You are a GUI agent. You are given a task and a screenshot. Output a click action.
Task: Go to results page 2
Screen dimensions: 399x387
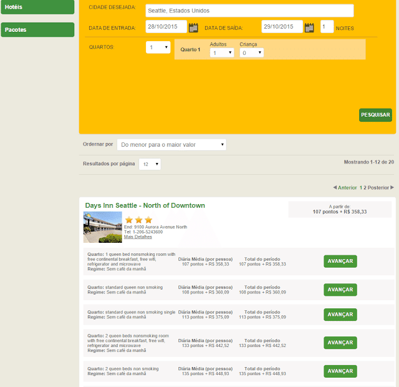365,187
